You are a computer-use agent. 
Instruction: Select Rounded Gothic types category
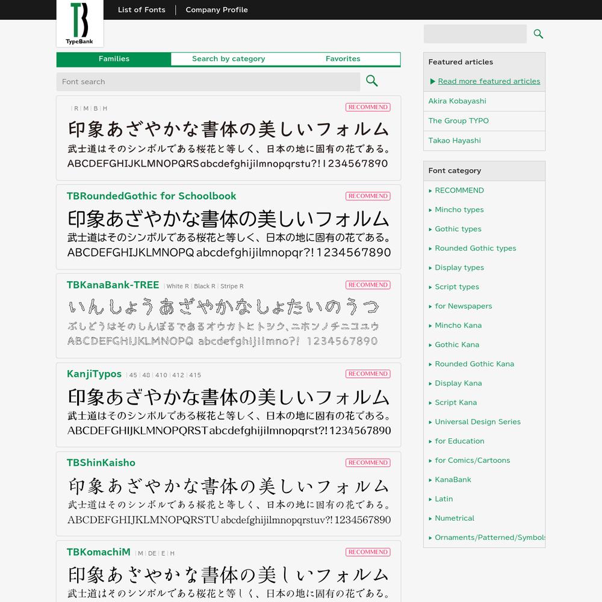point(476,248)
